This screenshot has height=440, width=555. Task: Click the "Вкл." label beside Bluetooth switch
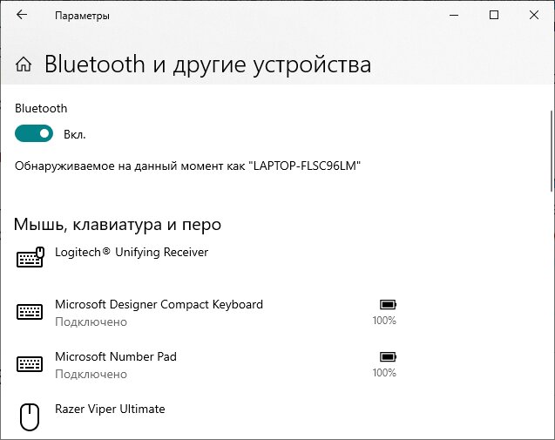tap(75, 134)
